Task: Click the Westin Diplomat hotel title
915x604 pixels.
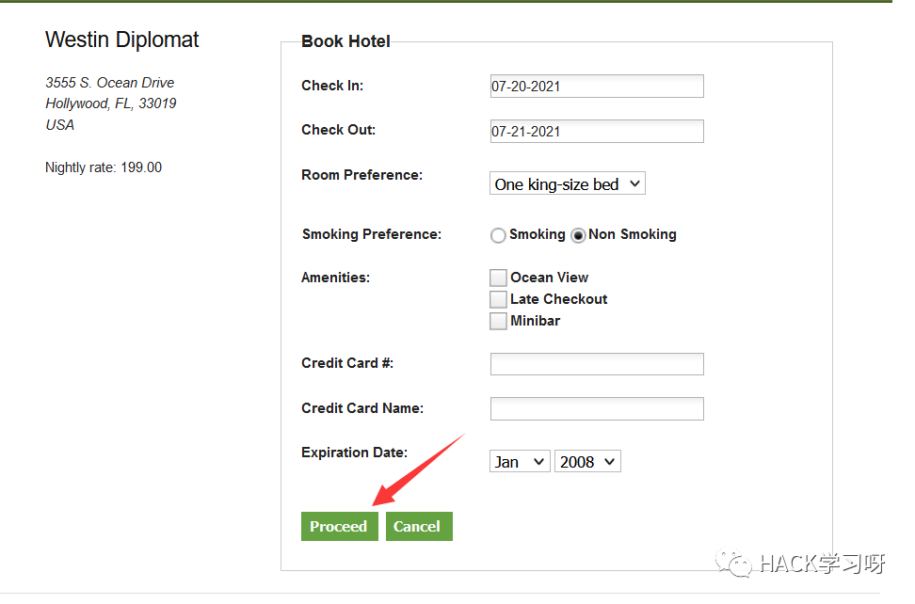Action: 122,40
